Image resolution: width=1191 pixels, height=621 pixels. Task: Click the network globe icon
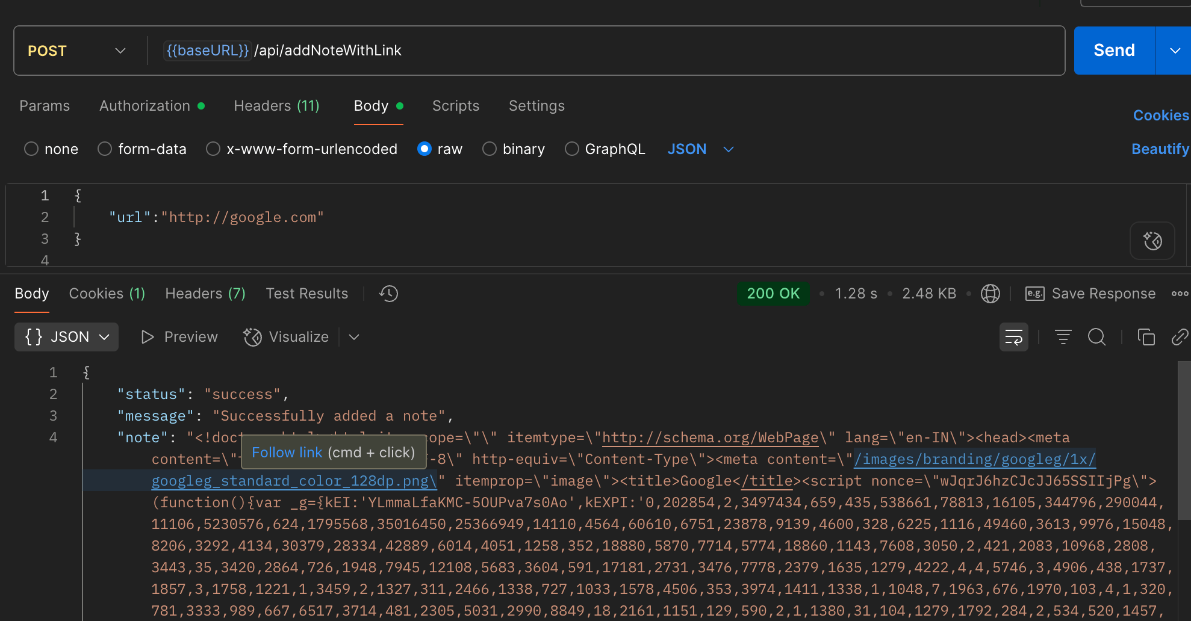(990, 294)
